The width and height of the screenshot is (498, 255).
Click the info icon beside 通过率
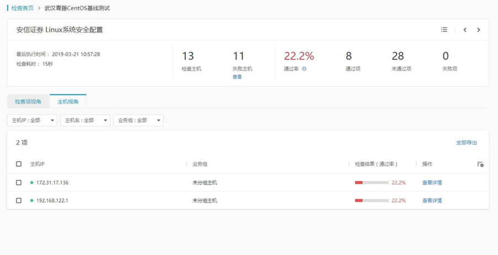click(x=304, y=69)
